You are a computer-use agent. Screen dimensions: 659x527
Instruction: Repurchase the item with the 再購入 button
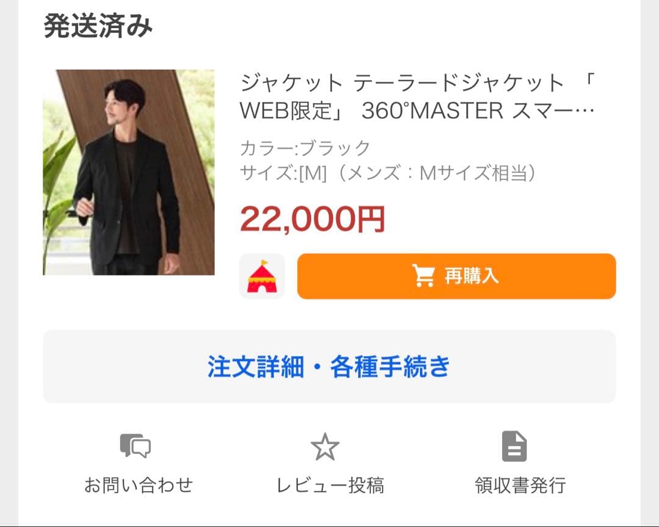pos(456,276)
